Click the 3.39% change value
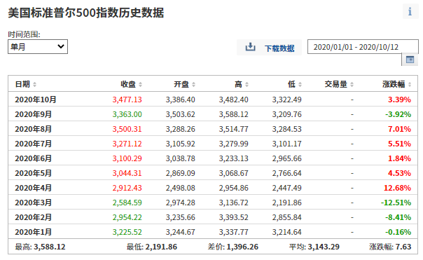Screen dimensions: 423x260 pos(399,100)
